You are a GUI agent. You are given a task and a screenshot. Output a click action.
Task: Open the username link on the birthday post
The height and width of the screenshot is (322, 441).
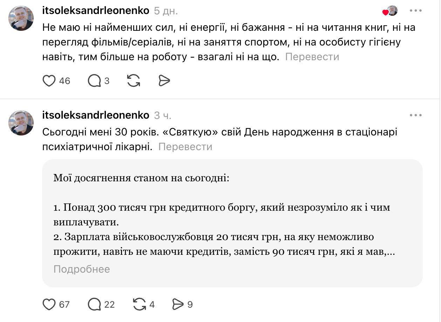pos(96,115)
